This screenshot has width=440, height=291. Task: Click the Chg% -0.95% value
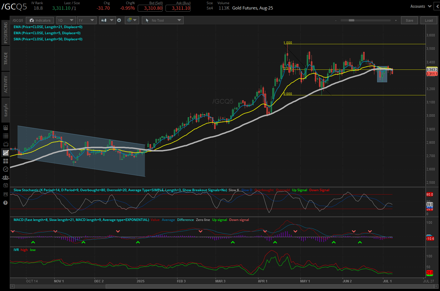click(x=127, y=8)
